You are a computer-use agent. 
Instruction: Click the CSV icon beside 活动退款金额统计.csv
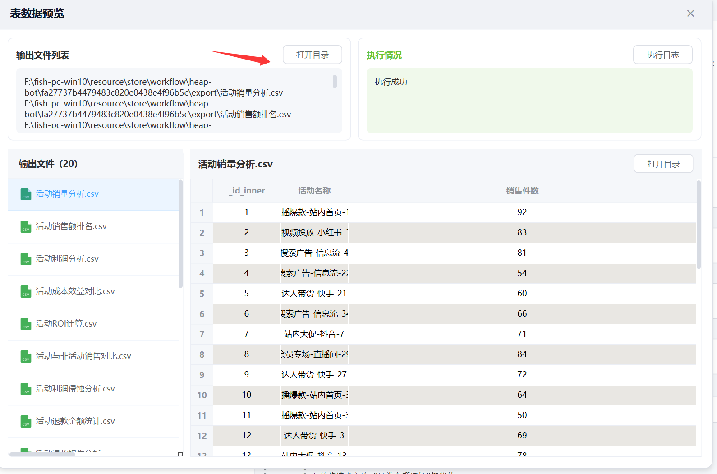click(x=26, y=421)
